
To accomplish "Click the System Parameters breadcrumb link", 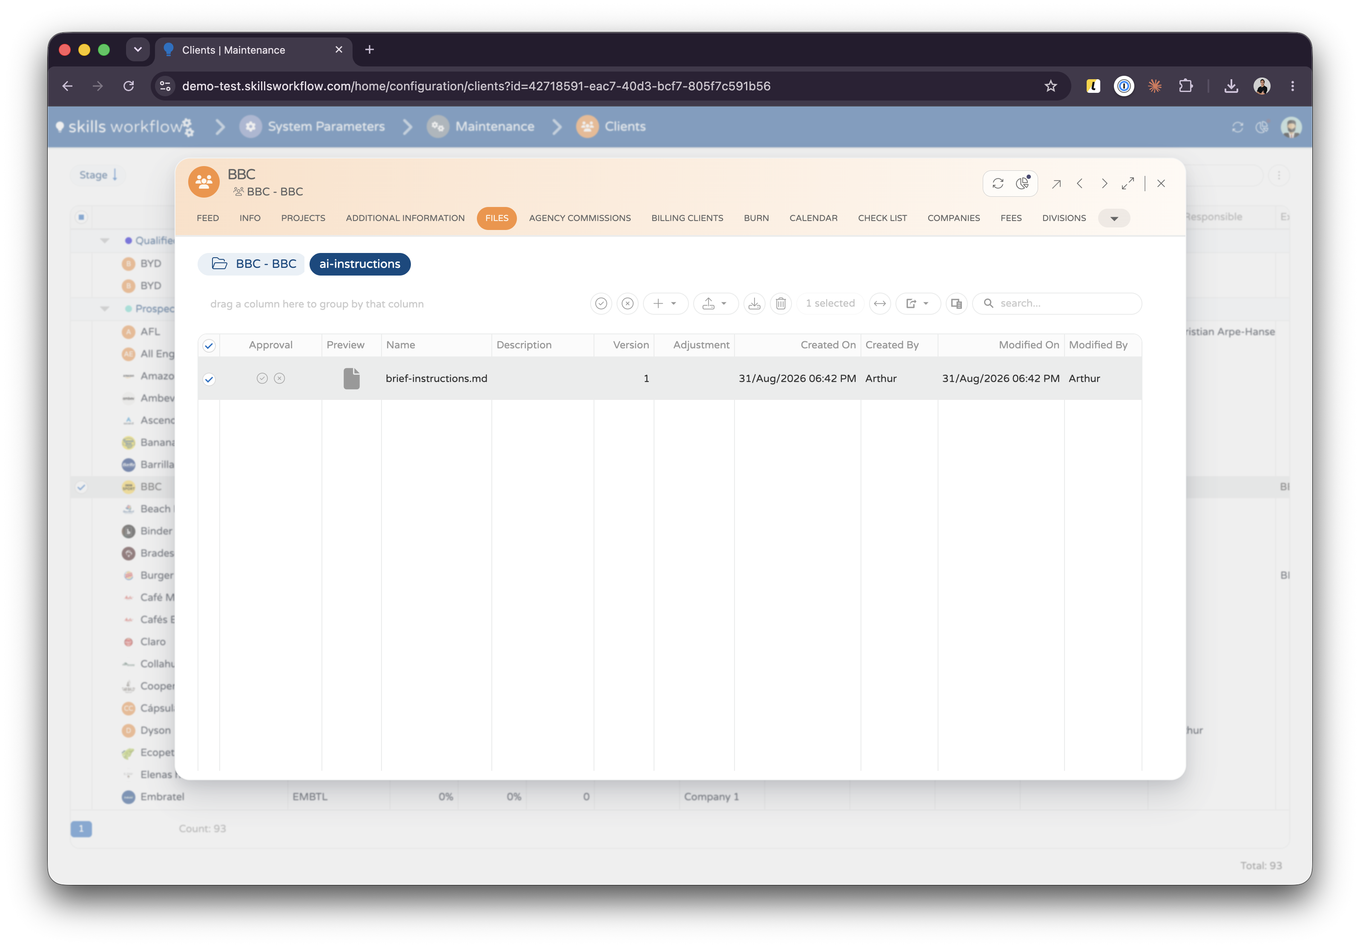I will [326, 126].
